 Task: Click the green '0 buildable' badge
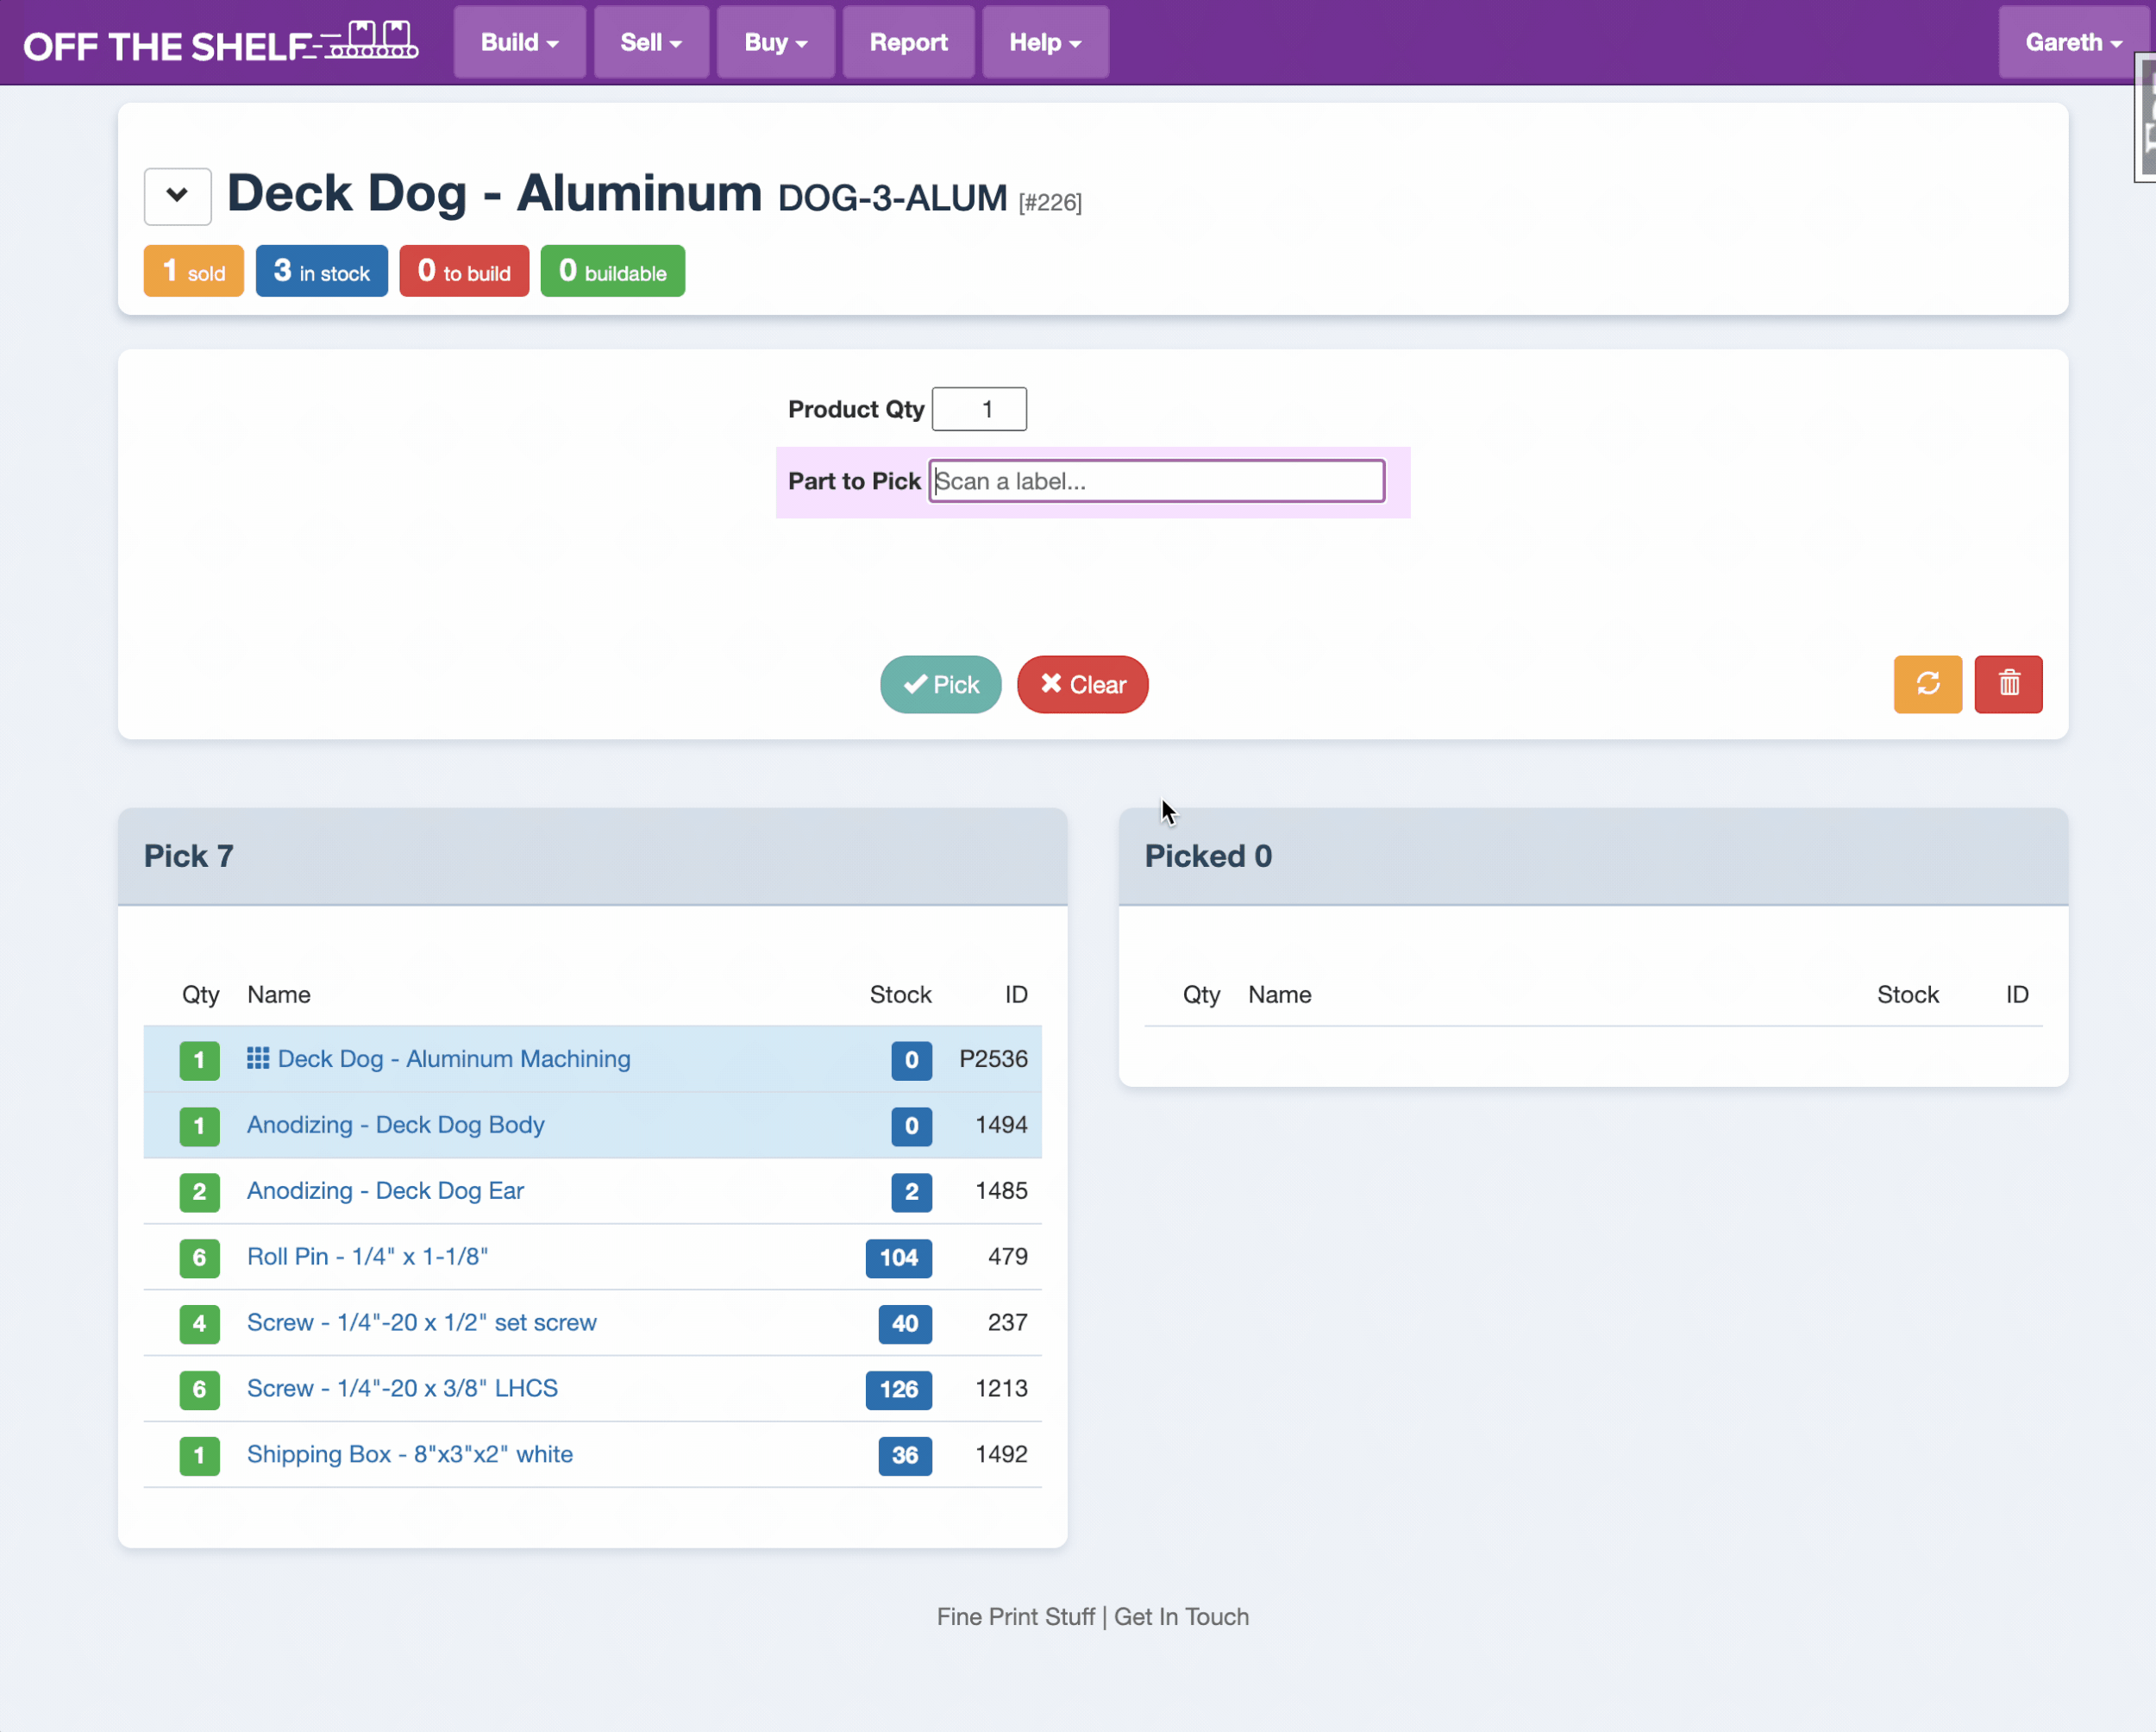(612, 271)
